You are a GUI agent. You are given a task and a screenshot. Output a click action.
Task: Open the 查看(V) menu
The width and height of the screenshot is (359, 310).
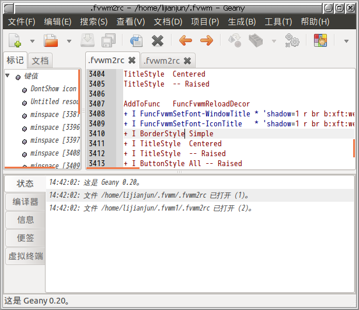pyautogui.click(x=131, y=22)
